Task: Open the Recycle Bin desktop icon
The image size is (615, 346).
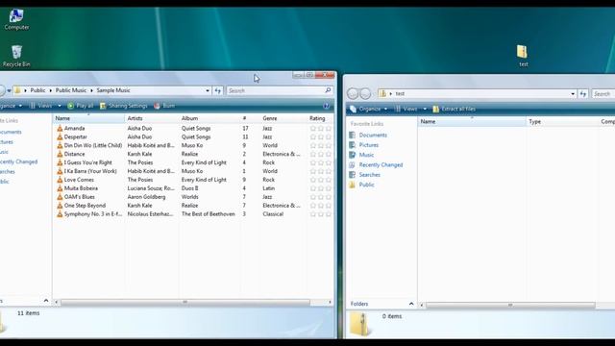Action: coord(16,56)
